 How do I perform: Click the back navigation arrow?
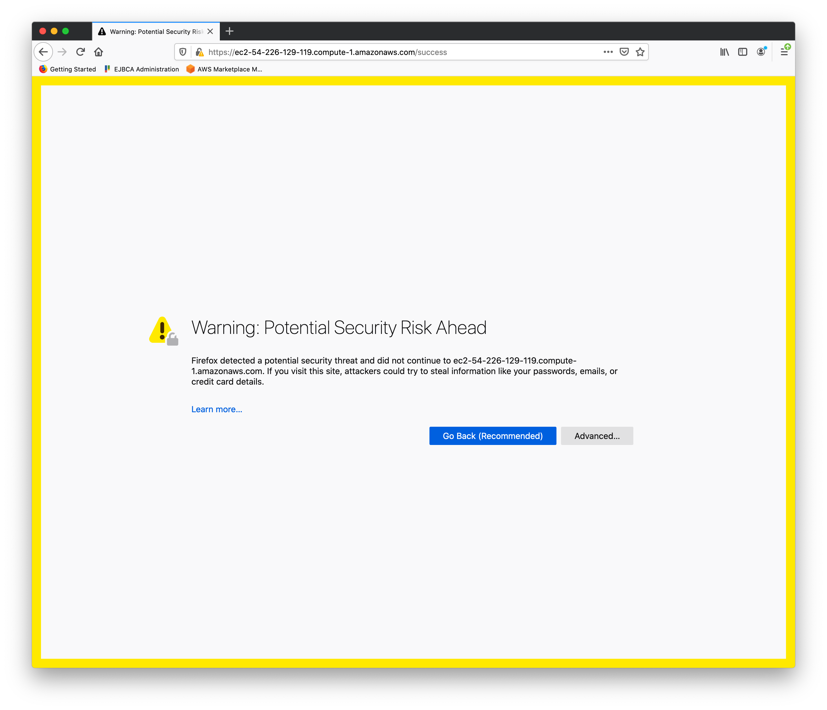click(43, 52)
